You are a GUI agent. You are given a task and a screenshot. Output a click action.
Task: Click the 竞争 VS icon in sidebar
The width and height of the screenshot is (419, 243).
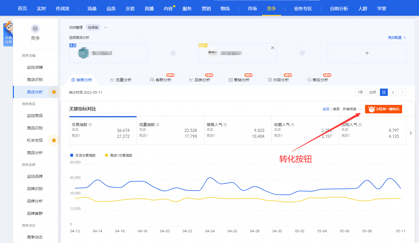pos(35,29)
